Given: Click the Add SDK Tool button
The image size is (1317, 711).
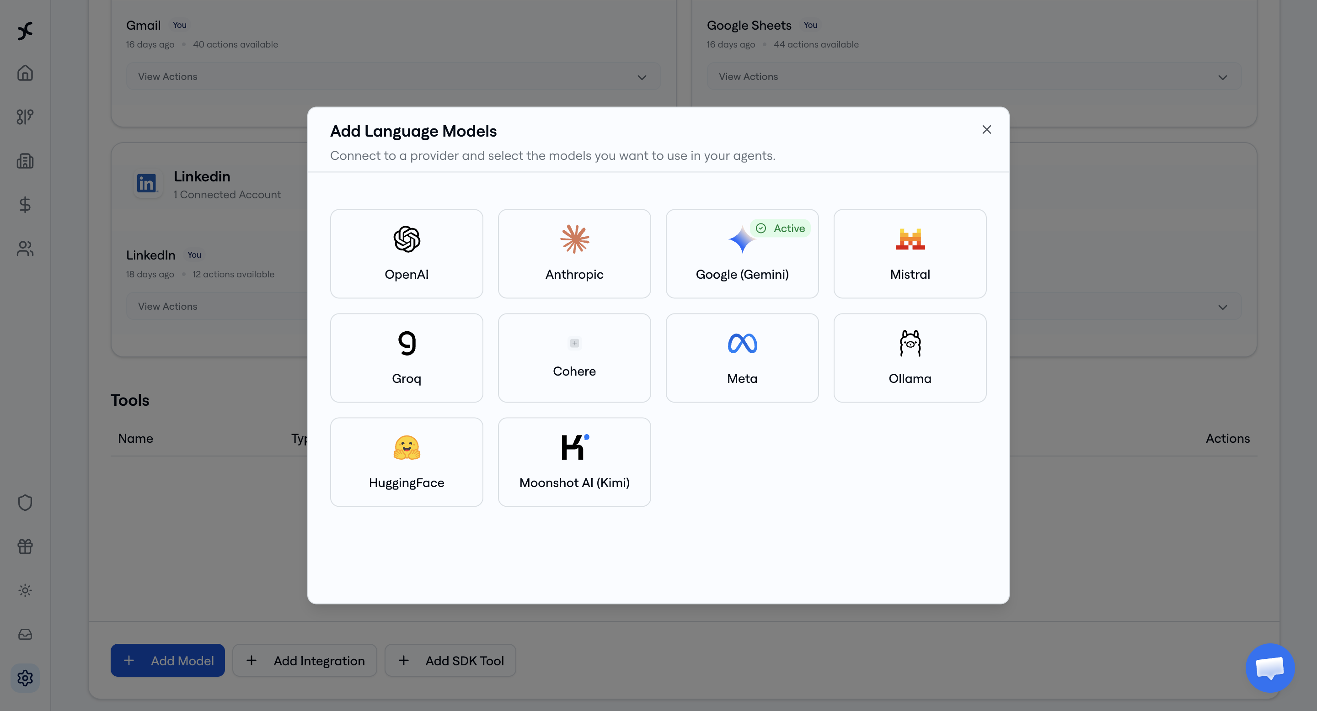Looking at the screenshot, I should coord(450,660).
